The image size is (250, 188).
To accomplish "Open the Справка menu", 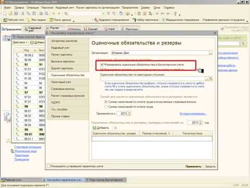I will tap(169, 8).
